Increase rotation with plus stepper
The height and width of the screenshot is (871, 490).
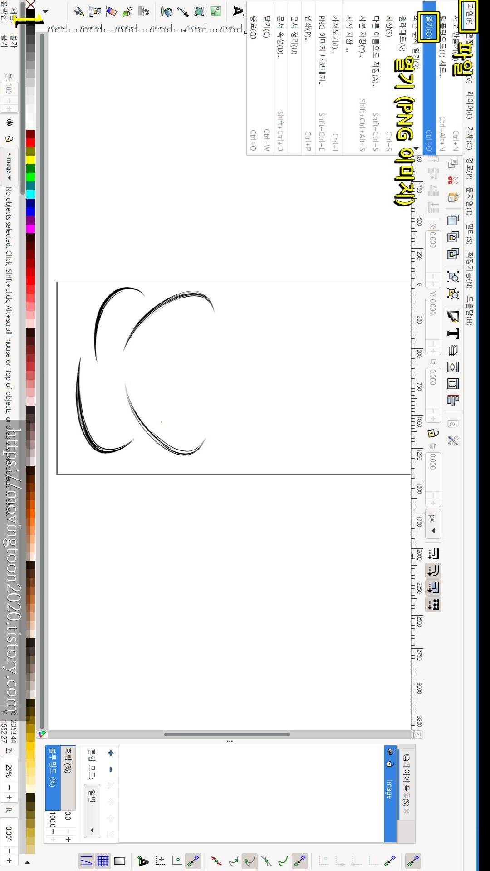9,860
